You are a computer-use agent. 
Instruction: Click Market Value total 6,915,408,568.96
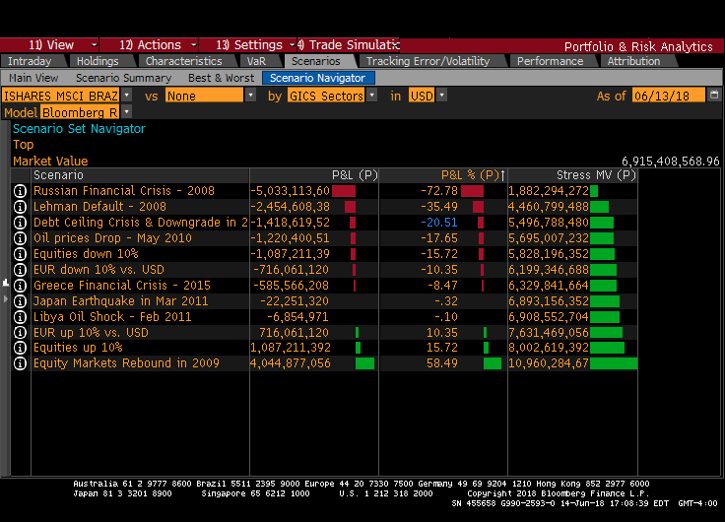pyautogui.click(x=671, y=162)
